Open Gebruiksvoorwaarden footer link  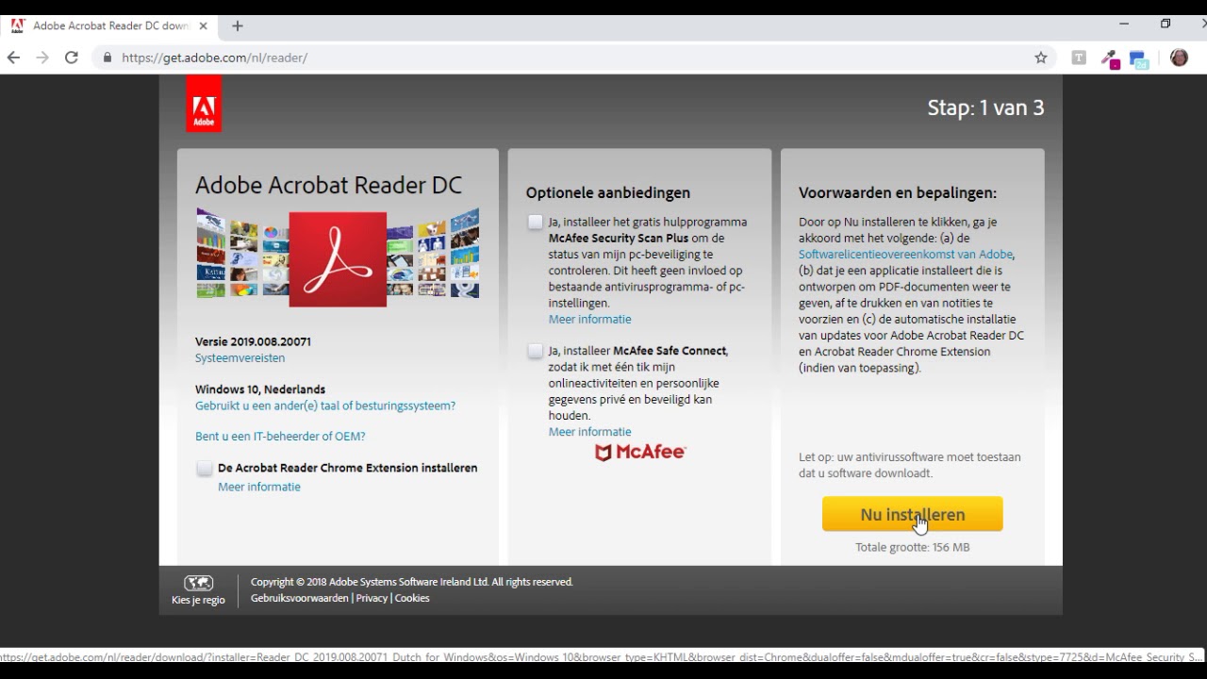pos(299,598)
